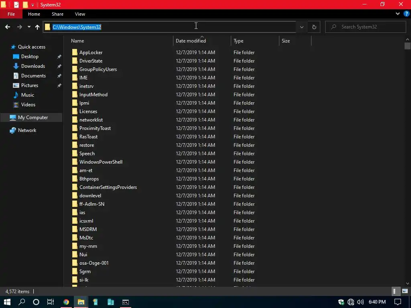Click the New folder quick access icon
Viewport: 411px width, 308px height.
point(25,5)
